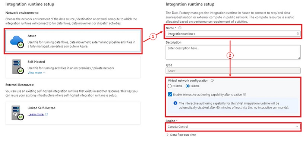Viewport: 306px width, 143px height.
Task: Select the Azure cloud icon
Action: (x=17, y=42)
